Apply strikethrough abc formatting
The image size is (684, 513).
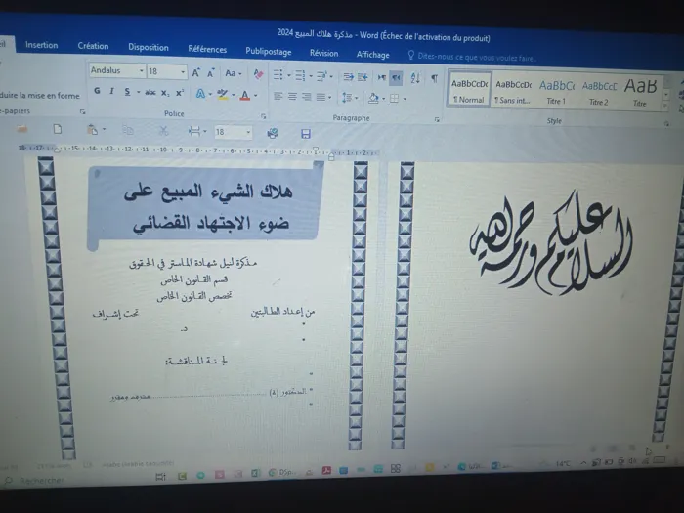click(x=150, y=92)
